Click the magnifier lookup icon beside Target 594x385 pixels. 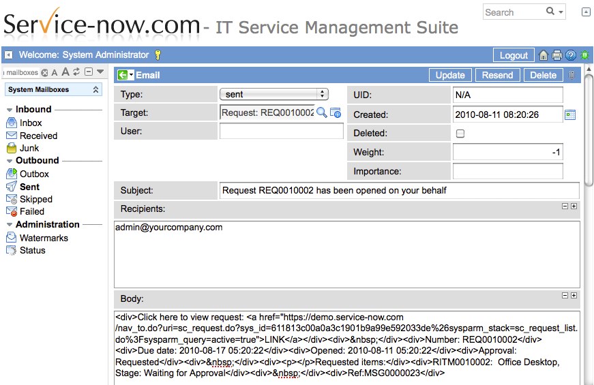[322, 112]
